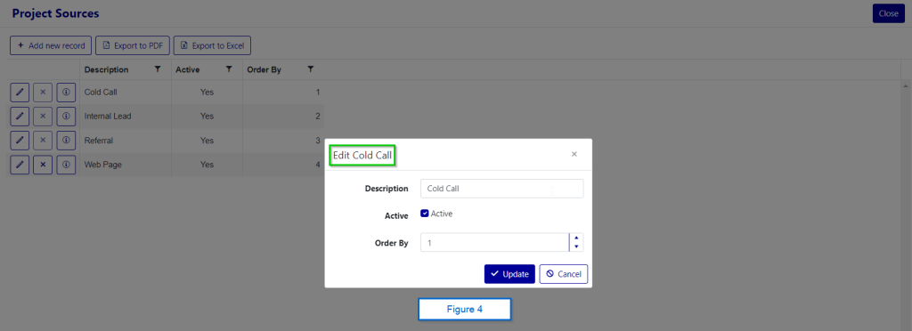Open info icon for Web Page row
The image size is (912, 331).
click(x=66, y=165)
